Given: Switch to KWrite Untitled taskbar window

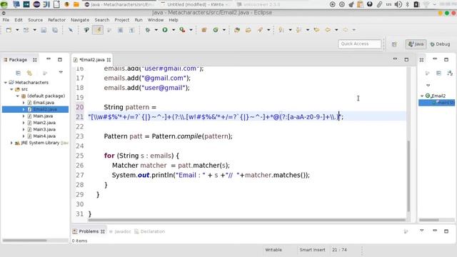Looking at the screenshot, I should click(196, 4).
